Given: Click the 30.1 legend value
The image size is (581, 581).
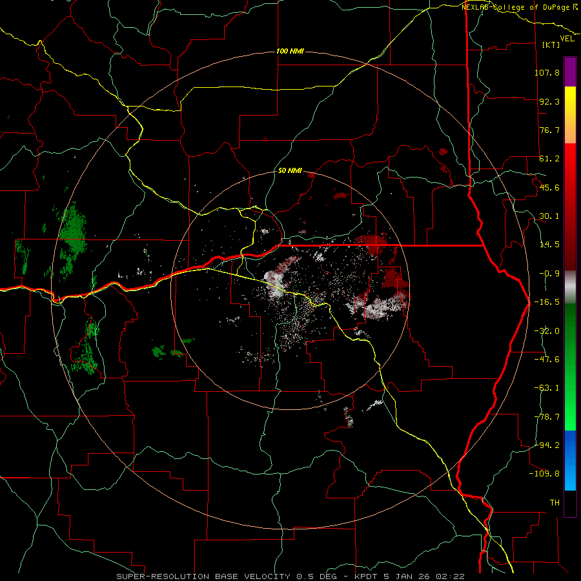Looking at the screenshot, I should (x=549, y=216).
